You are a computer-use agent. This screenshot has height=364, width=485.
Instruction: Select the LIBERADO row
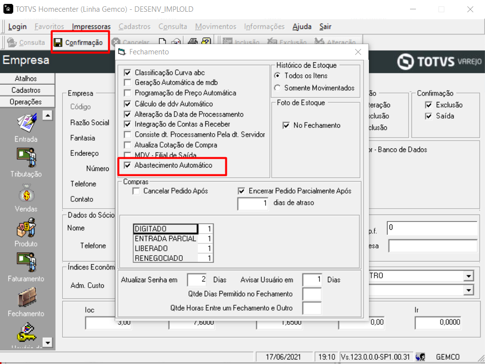tap(173, 248)
